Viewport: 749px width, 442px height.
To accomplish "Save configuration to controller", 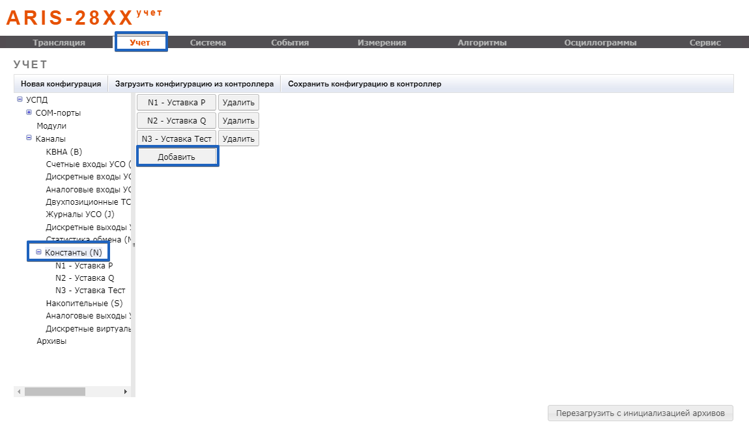I will tap(365, 84).
